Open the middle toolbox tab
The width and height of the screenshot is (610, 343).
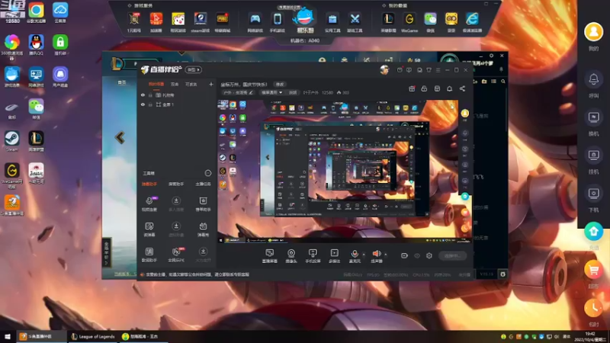[176, 184]
